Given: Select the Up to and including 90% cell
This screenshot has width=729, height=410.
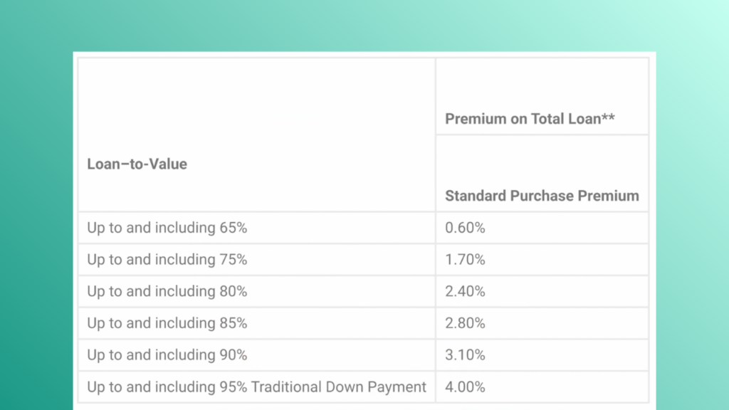Looking at the screenshot, I should (167, 354).
